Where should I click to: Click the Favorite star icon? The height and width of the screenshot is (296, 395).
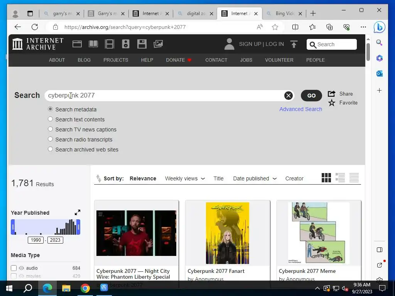click(x=331, y=103)
